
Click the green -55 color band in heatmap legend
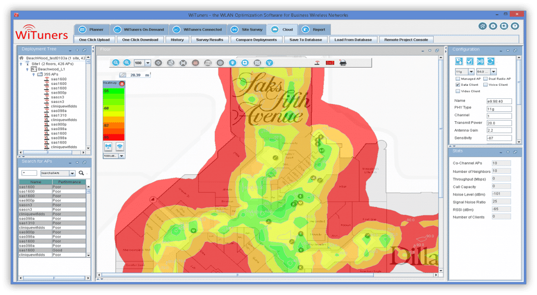(114, 91)
